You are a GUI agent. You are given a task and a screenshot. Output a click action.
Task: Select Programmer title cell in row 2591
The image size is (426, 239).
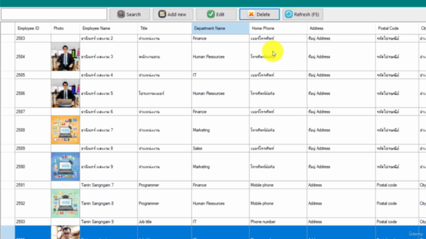[x=164, y=185]
